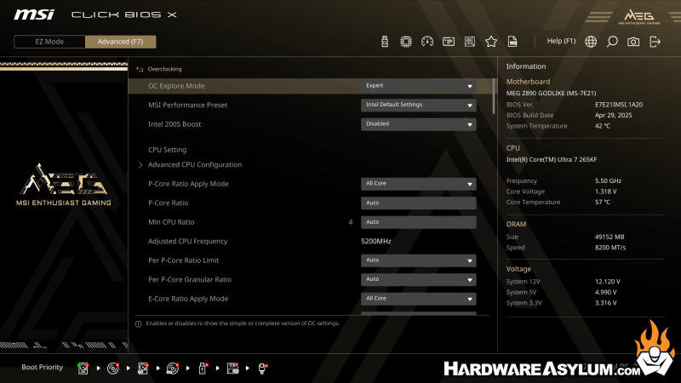Click the 8200 MT/s DRAM speed value
The width and height of the screenshot is (681, 383).
[x=610, y=248]
